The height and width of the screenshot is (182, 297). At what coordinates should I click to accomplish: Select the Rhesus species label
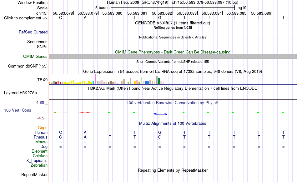coord(41,137)
